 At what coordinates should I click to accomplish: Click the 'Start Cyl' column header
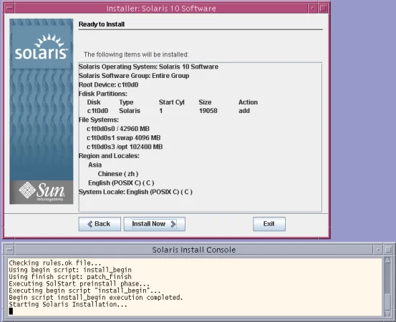[x=171, y=102]
